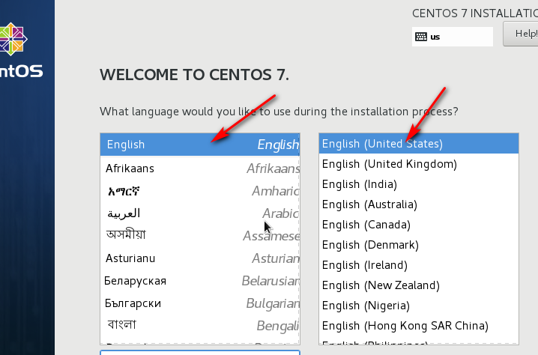This screenshot has width=538, height=355.
Task: Select Asturianu in the language list
Action: (200, 258)
